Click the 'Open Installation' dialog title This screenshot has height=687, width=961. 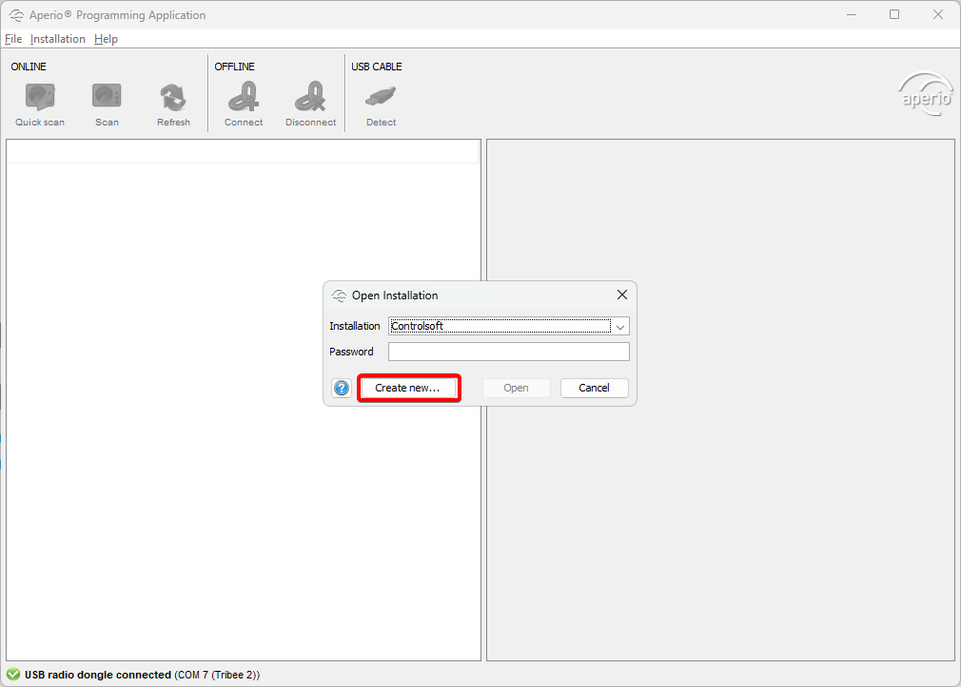(395, 296)
